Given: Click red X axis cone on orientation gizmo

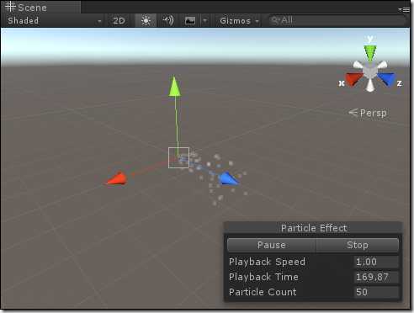Looking at the screenshot, I should (x=353, y=79).
